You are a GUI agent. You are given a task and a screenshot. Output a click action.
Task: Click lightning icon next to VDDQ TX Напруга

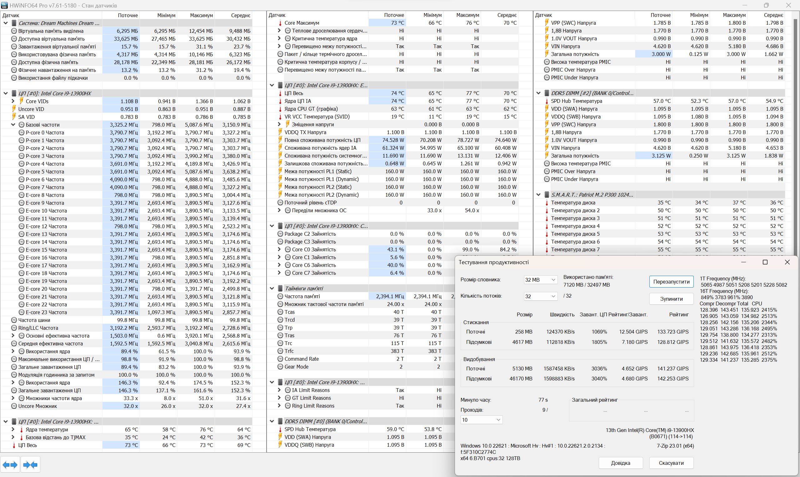coord(280,132)
